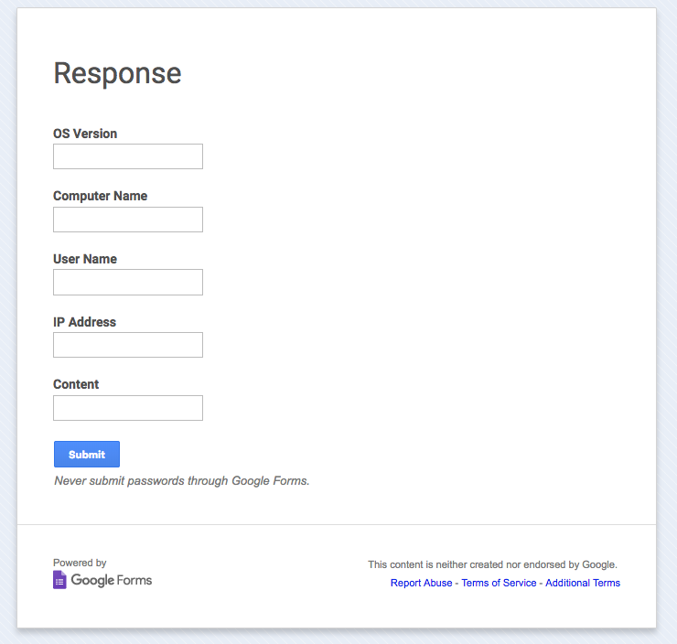Click the never submit passwords warning text
This screenshot has height=644, width=677.
pos(182,480)
